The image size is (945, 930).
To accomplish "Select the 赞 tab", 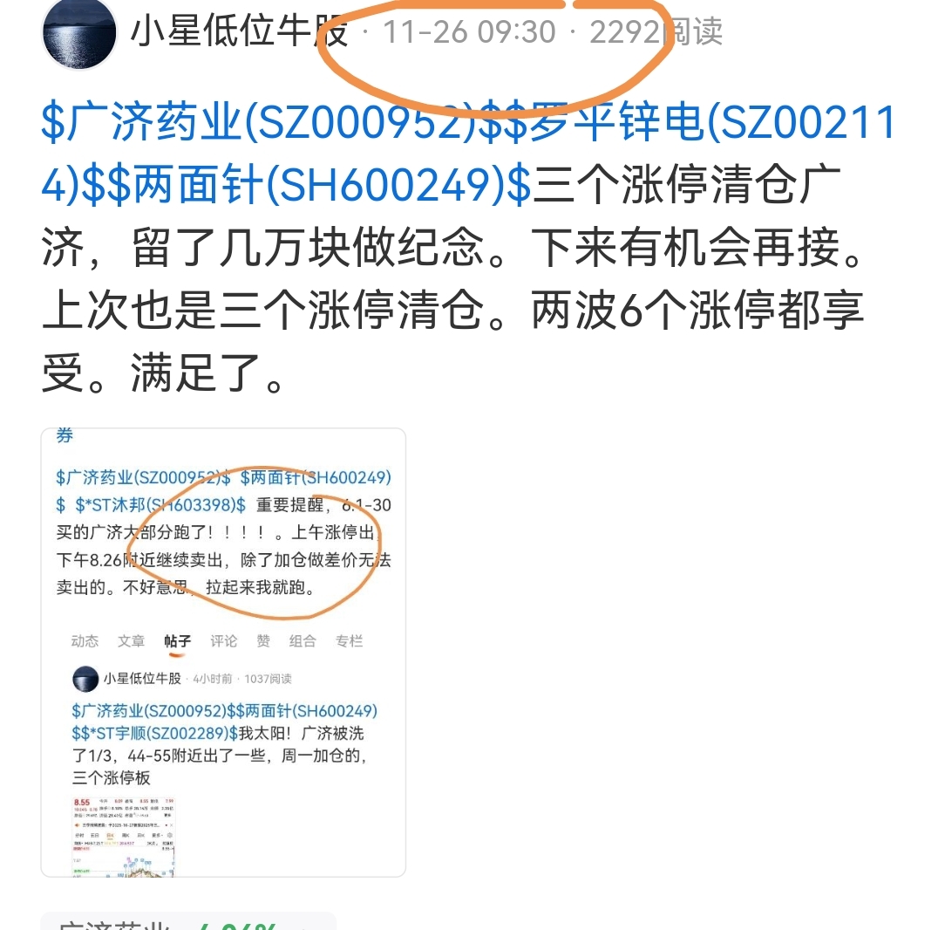I will 263,641.
